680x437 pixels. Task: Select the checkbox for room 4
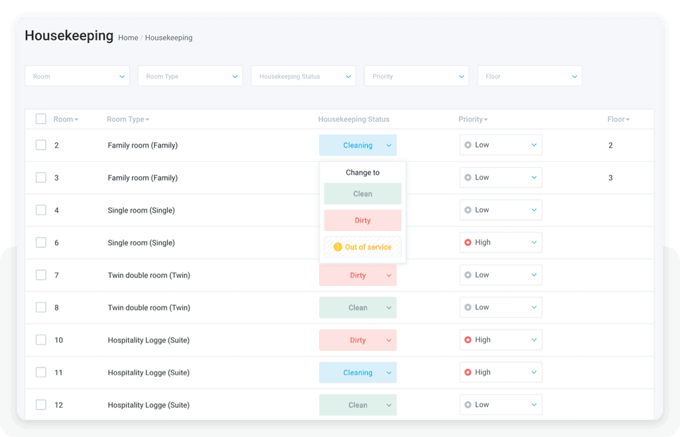click(x=40, y=210)
